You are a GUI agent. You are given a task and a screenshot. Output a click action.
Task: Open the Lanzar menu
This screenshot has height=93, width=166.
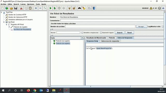tap(23, 4)
